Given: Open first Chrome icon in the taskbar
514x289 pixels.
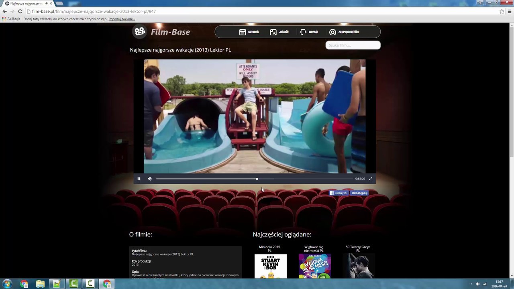Looking at the screenshot, I should [24, 284].
